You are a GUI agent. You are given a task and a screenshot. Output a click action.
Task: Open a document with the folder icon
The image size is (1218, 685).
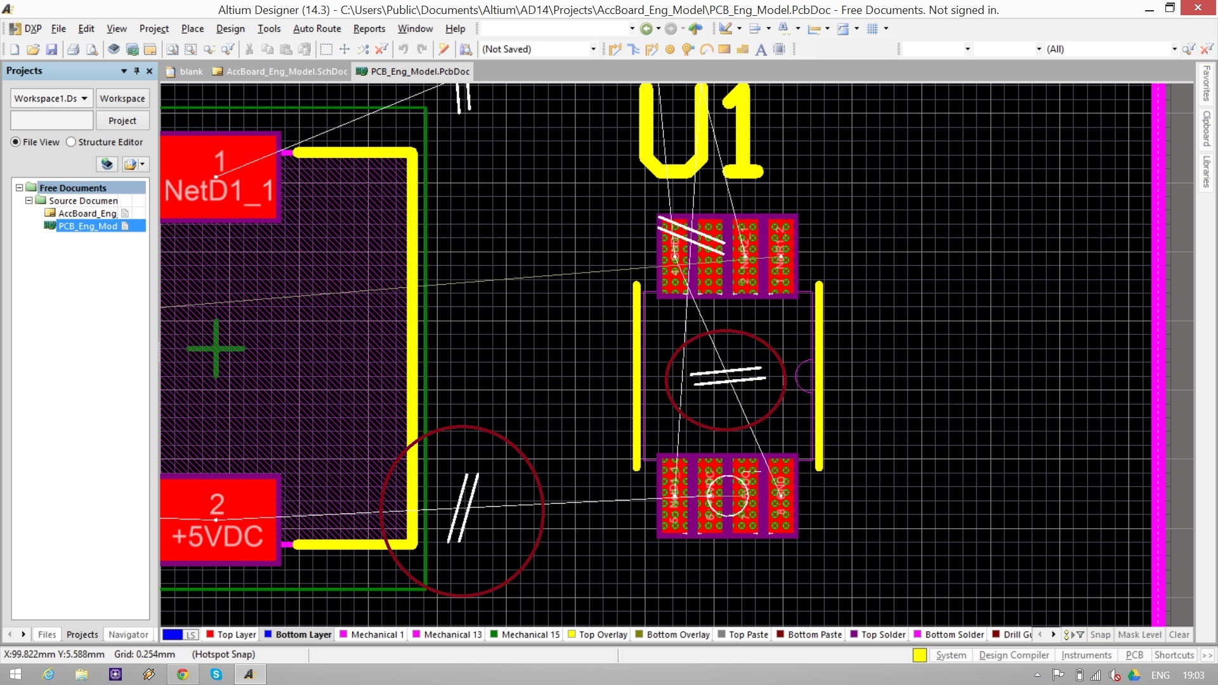coord(33,49)
